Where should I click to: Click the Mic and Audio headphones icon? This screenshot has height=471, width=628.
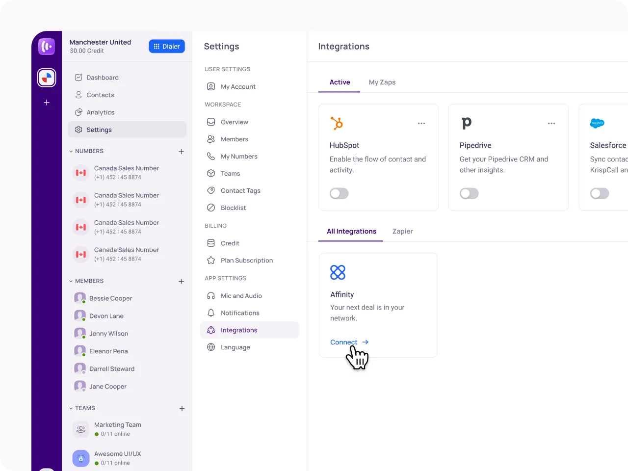point(211,296)
